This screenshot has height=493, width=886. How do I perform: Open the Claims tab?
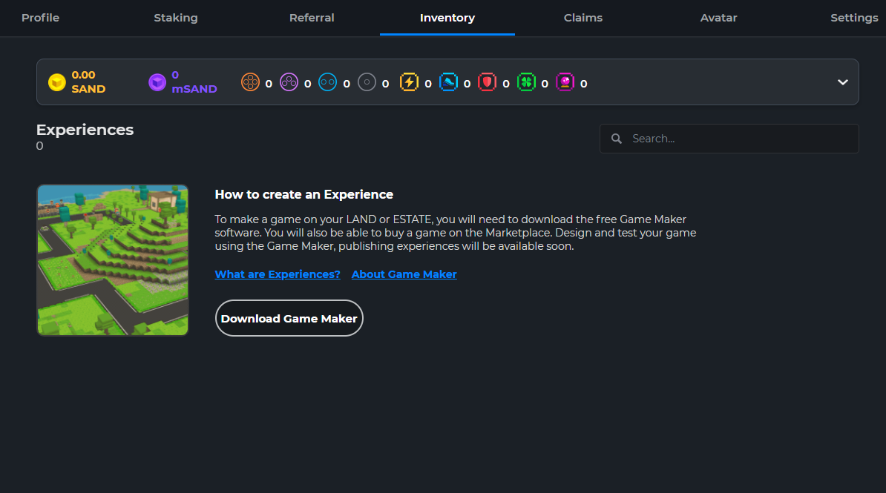[x=583, y=18]
